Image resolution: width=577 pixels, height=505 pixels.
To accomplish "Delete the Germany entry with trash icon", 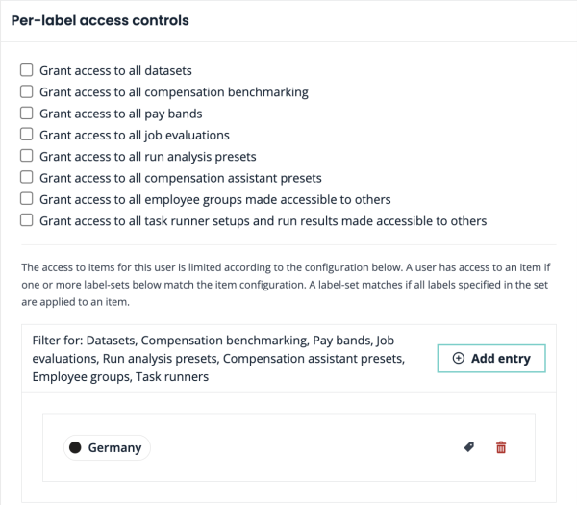I will coord(500,447).
